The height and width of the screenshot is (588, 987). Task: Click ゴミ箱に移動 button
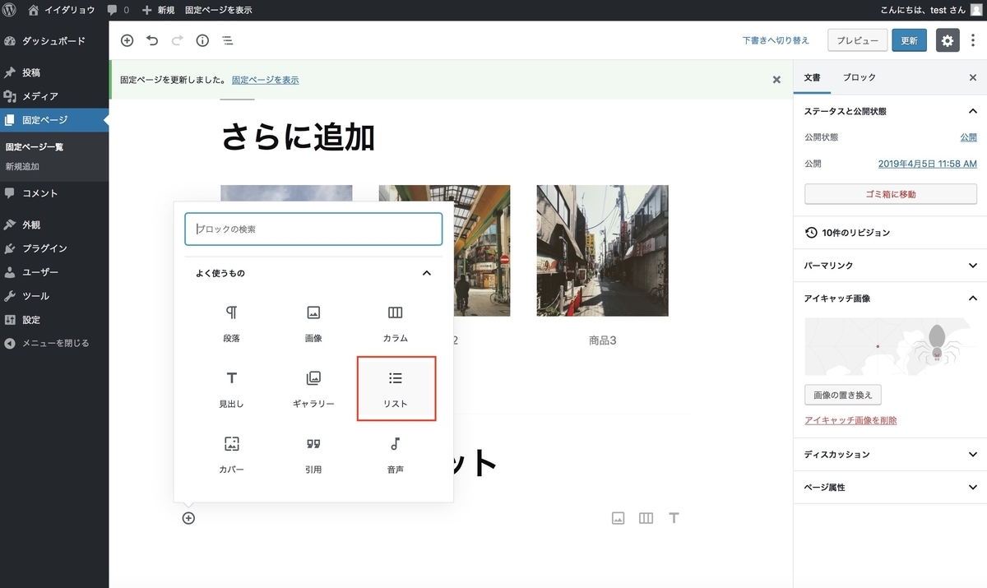click(x=891, y=194)
